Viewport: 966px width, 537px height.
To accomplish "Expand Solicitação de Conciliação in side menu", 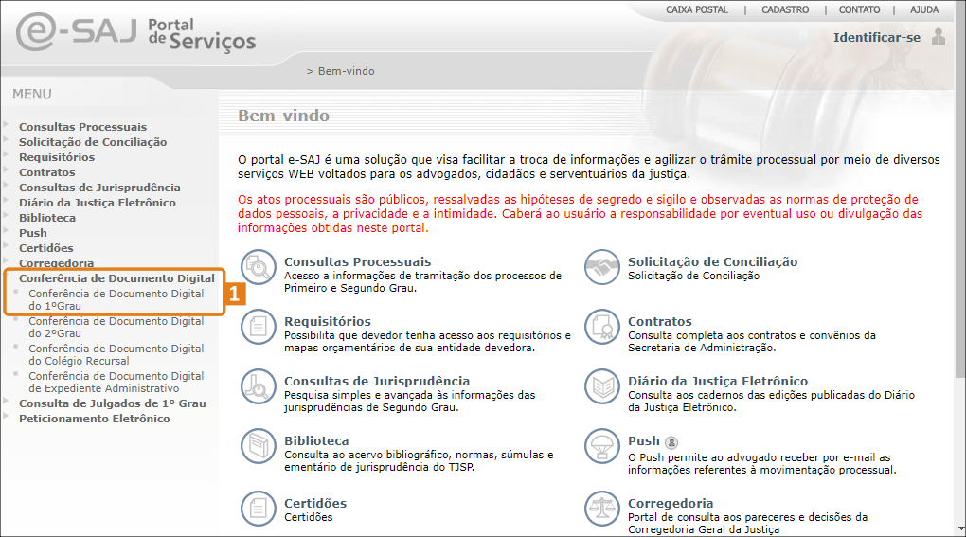I will click(93, 142).
